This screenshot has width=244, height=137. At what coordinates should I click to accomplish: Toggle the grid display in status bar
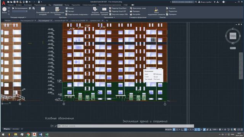click(174, 129)
